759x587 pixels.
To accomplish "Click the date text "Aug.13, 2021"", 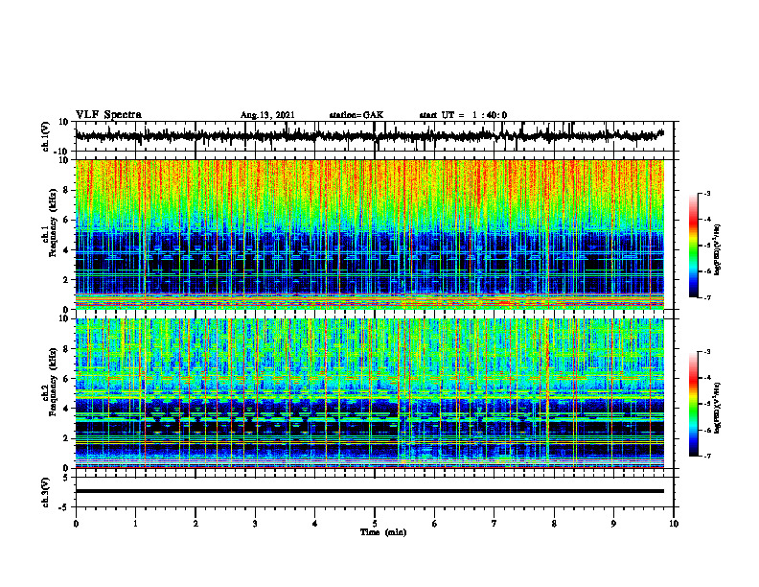I will (x=267, y=115).
